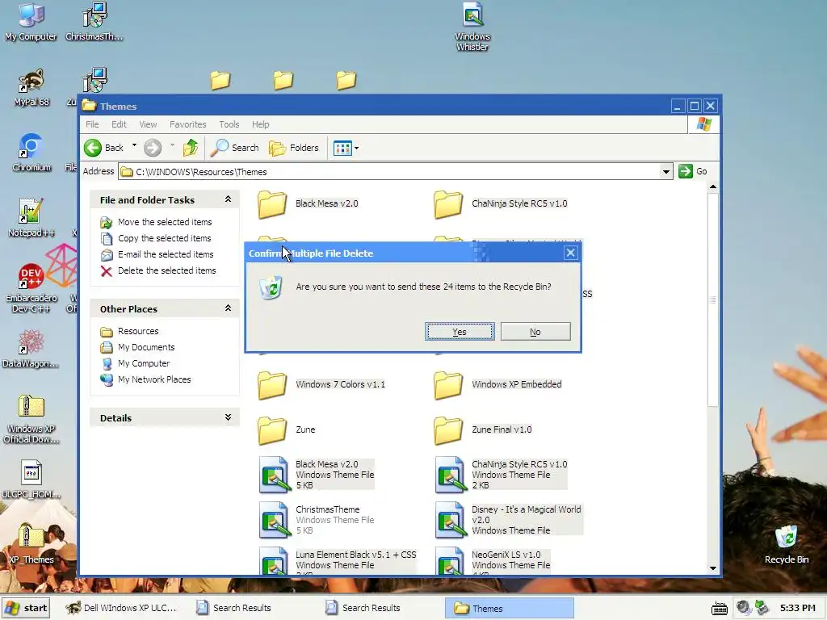Click the Go button next to Address
This screenshot has width=827, height=620.
coord(693,171)
